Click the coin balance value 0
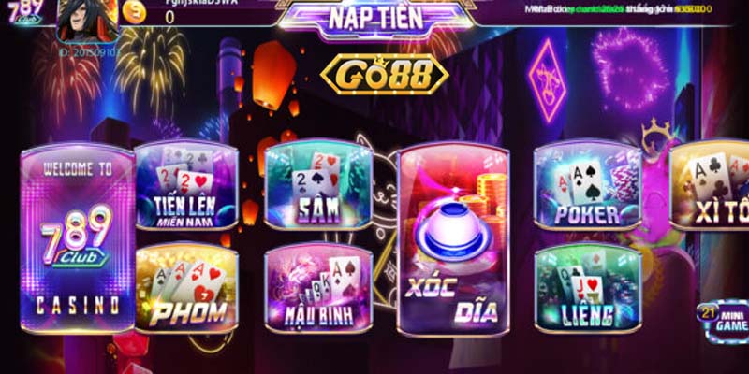 pyautogui.click(x=169, y=17)
